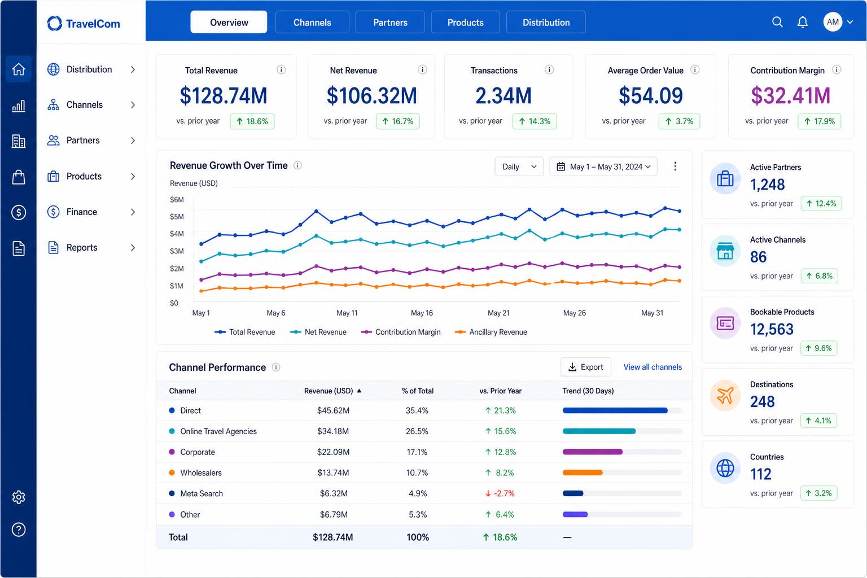
Task: Click info icon beside Channel Performance
Action: pos(276,367)
